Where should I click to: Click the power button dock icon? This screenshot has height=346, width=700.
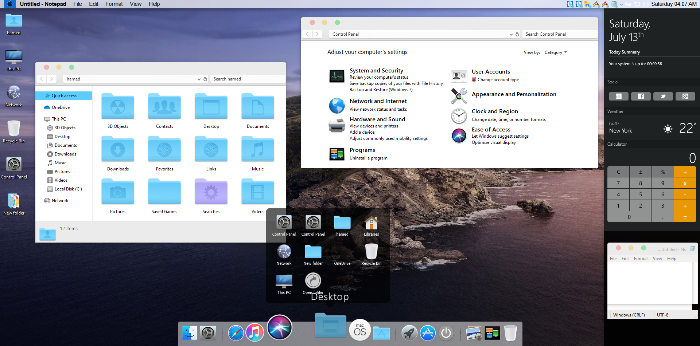point(446,333)
